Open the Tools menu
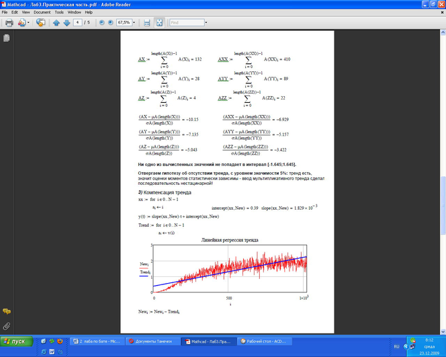Screen dimensions: 446x357 click(59, 12)
